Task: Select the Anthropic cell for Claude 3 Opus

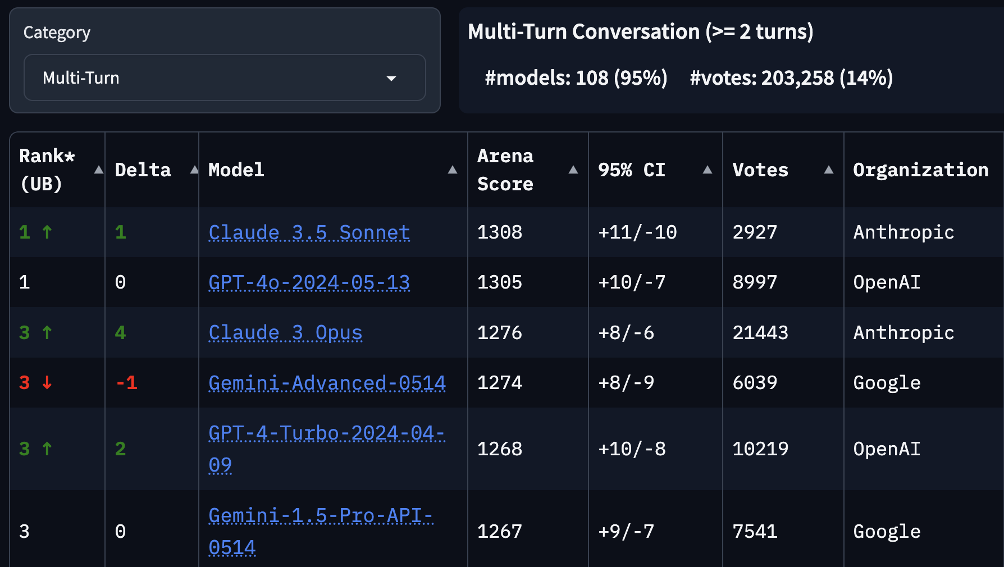Action: click(x=903, y=333)
